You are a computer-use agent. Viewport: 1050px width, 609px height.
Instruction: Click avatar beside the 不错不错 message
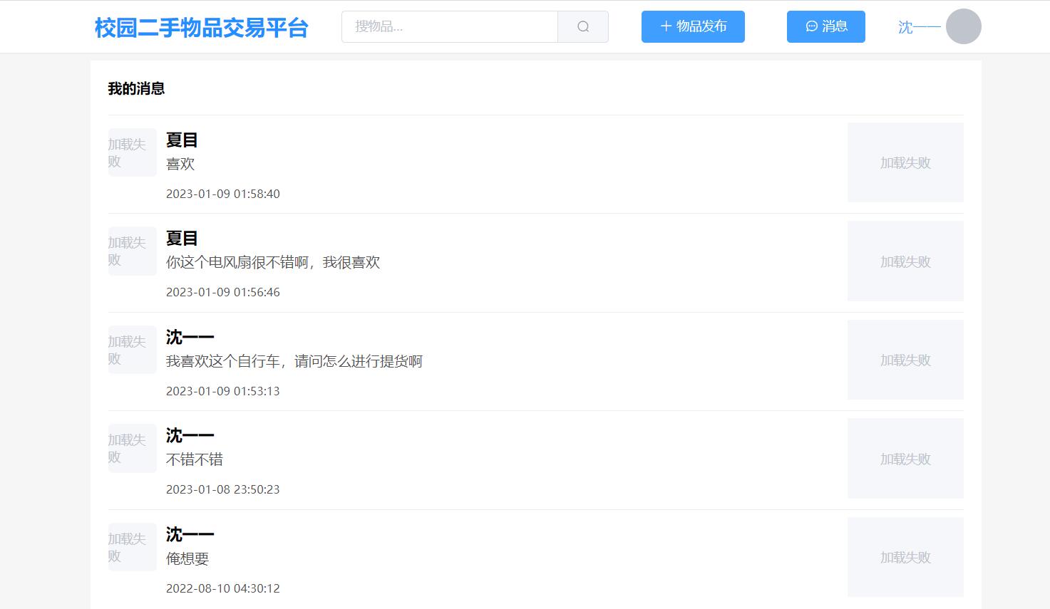pyautogui.click(x=132, y=448)
